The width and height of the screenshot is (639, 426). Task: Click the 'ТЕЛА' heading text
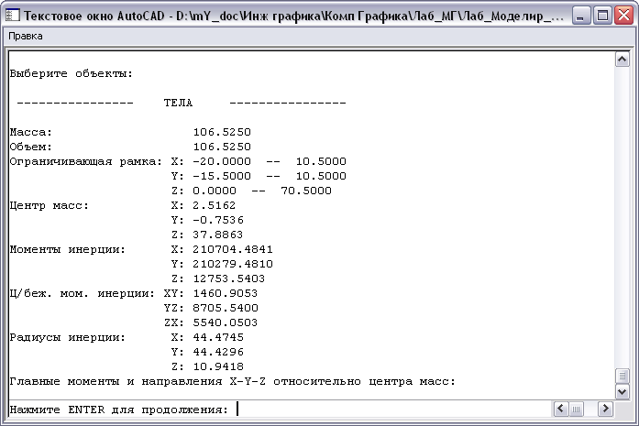click(x=178, y=103)
